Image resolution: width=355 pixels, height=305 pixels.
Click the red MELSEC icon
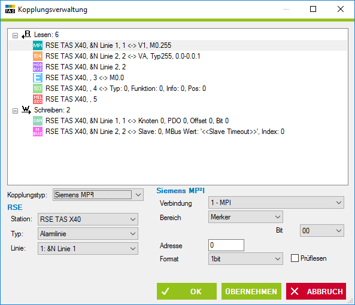(x=38, y=99)
